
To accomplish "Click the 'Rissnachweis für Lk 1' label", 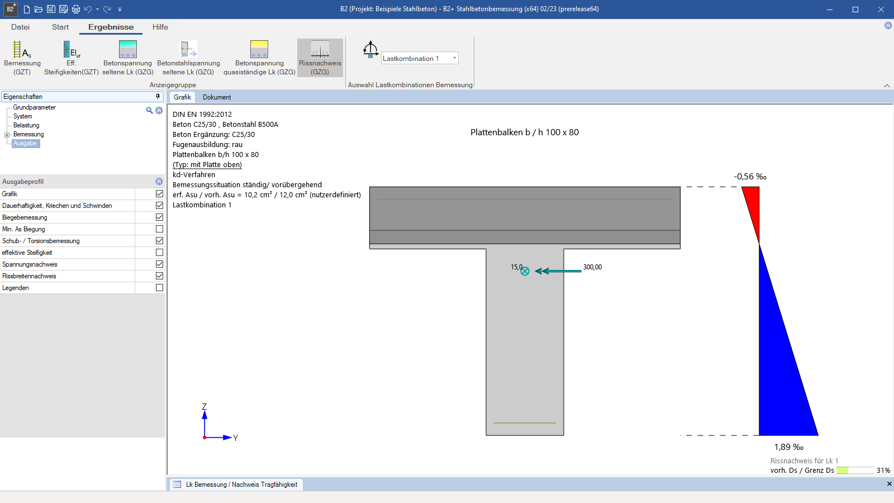I will point(804,461).
